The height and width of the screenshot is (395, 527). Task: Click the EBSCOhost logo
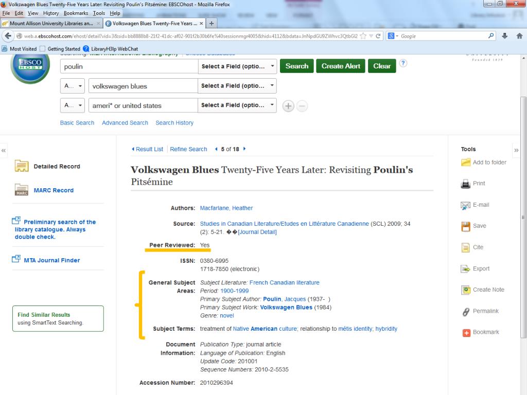point(30,66)
